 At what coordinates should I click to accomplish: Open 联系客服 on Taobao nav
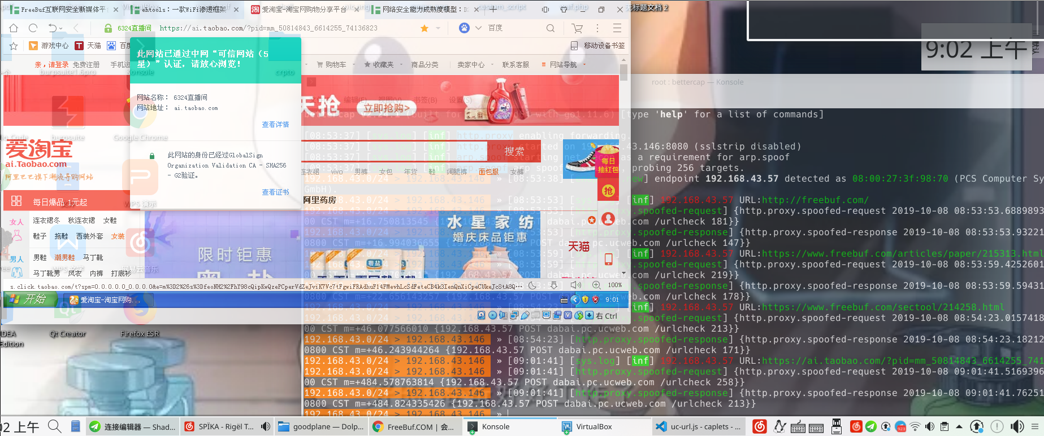515,65
